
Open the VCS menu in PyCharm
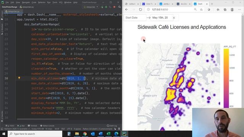[x=61, y=2]
